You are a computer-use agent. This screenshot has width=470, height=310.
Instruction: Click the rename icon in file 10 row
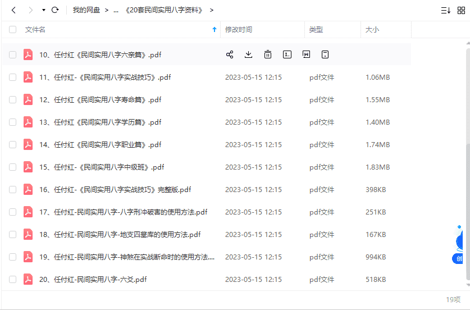(287, 54)
